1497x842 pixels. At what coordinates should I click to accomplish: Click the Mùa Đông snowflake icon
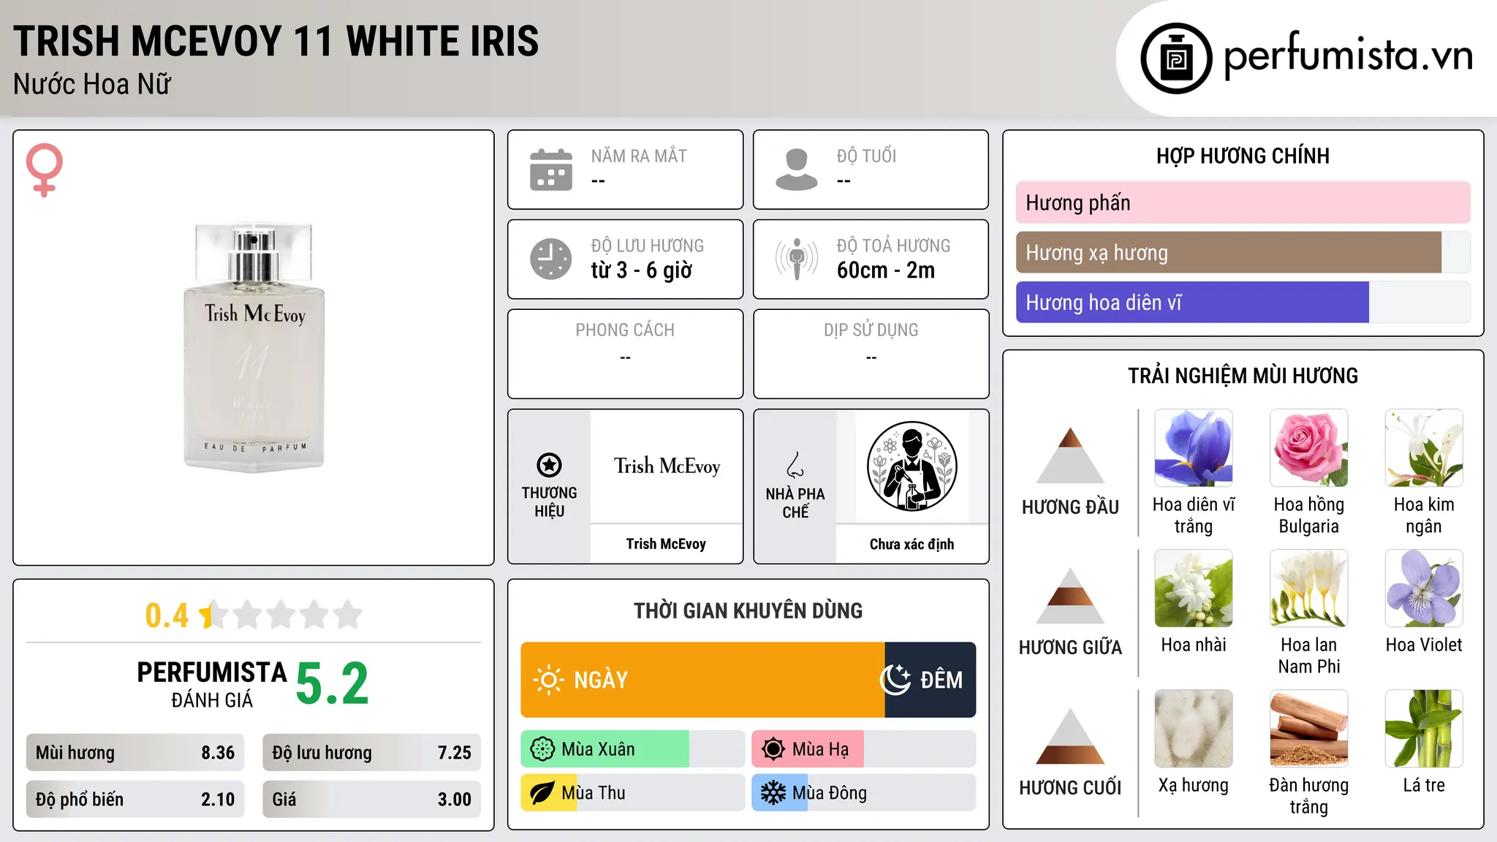coord(773,793)
